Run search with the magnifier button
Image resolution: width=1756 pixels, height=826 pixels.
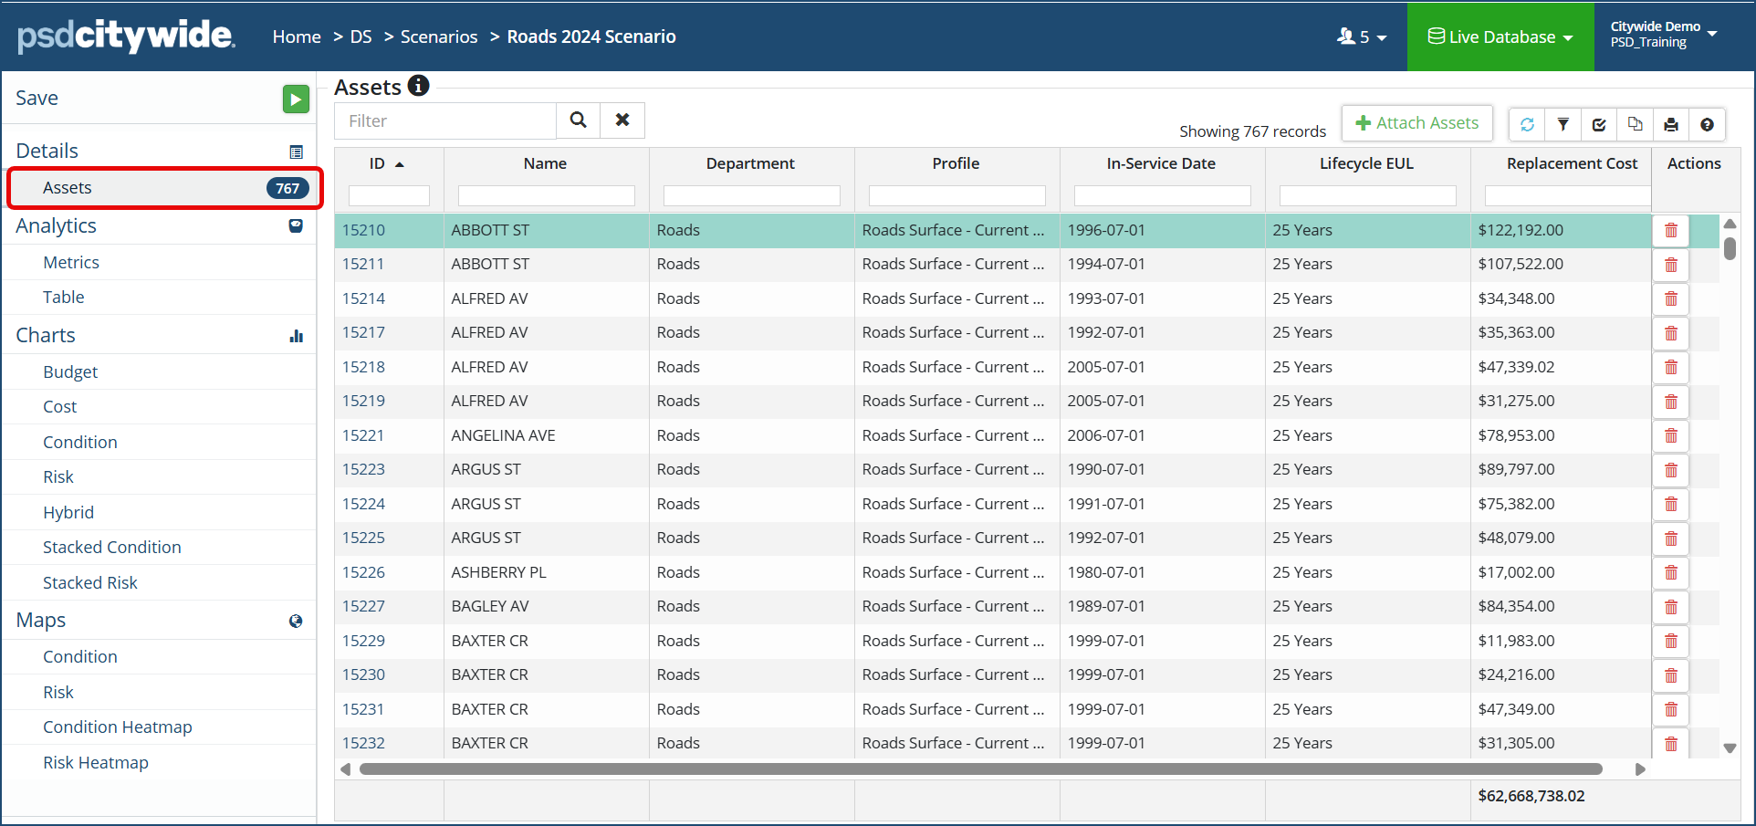pos(578,120)
